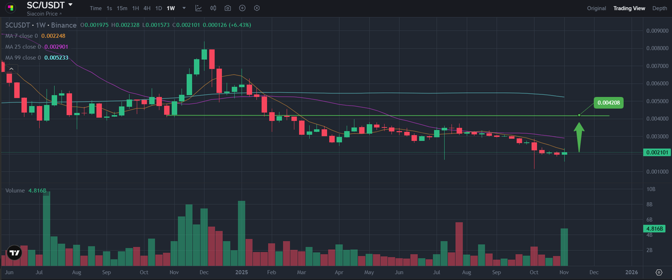This screenshot has width=672, height=280.
Task: Click the 4.816B volume axis label
Action: [x=655, y=229]
